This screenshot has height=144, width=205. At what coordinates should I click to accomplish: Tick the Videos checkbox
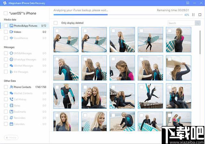tap(6, 32)
